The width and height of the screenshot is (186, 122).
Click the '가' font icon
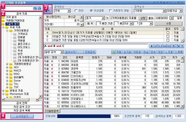pos(173,46)
